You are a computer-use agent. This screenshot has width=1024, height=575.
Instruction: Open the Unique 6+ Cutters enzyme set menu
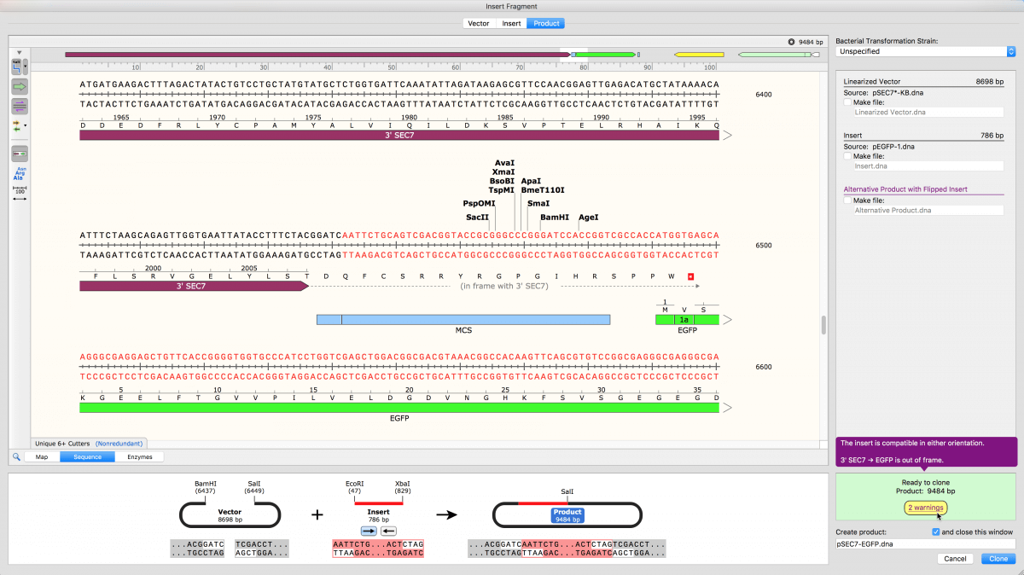coord(90,444)
